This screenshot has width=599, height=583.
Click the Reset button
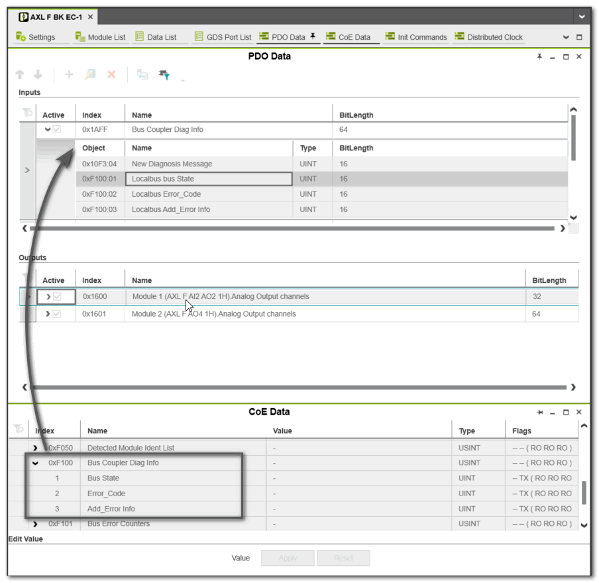pos(343,558)
